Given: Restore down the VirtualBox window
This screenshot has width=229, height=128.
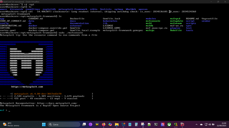Looking at the screenshot, I should click(x=218, y=1).
